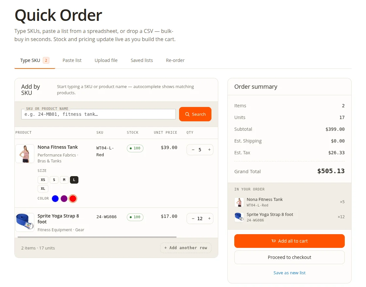Click the STOCK column header

tap(132, 132)
